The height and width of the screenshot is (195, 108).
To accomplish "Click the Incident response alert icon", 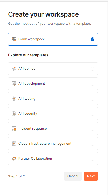I will (14, 129).
